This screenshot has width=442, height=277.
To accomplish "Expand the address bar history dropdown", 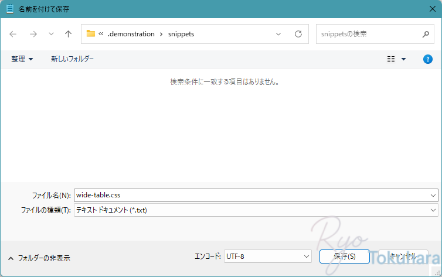I will pyautogui.click(x=278, y=34).
